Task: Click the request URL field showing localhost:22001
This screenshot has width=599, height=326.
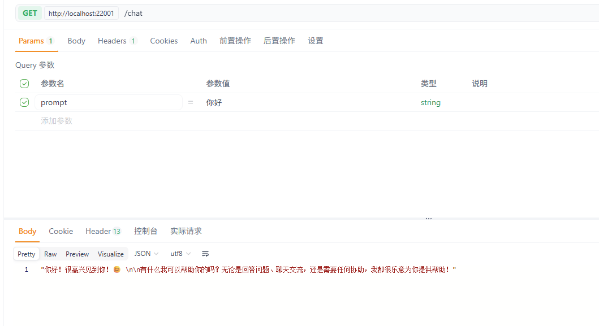Action: pos(81,13)
